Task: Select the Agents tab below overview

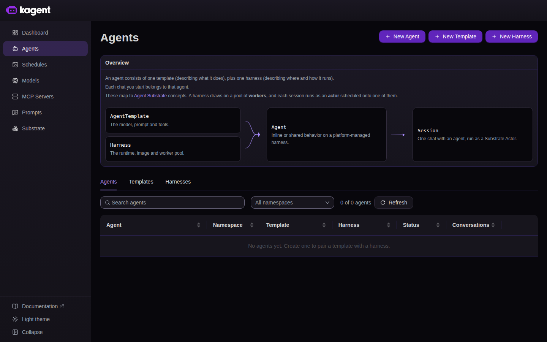Action: pos(109,182)
